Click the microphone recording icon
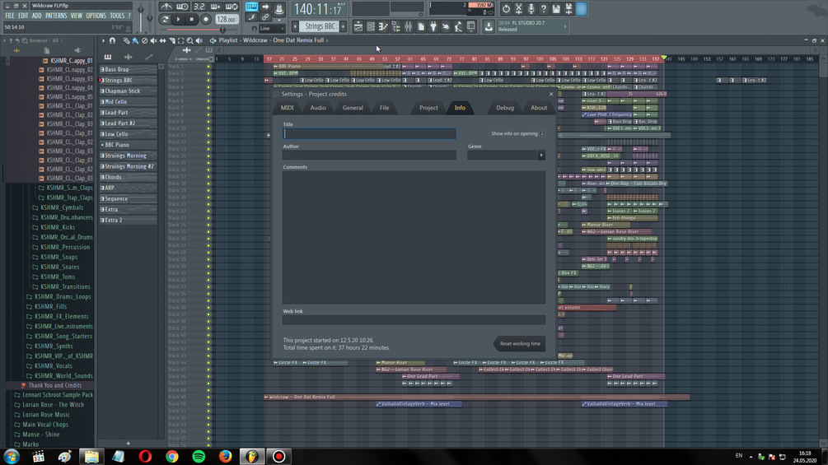 (531, 8)
